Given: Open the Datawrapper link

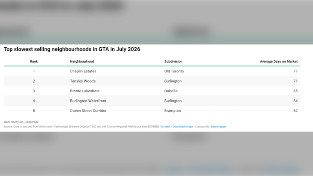Looking at the screenshot, I should (x=219, y=126).
